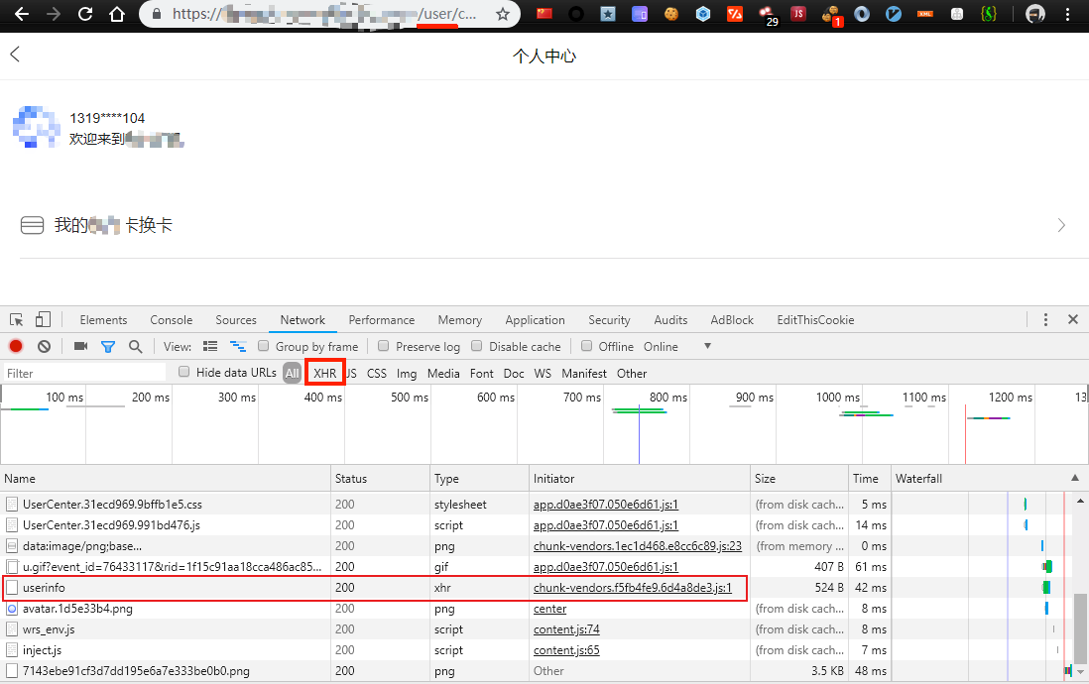Viewport: 1089px width, 684px height.
Task: Open DevTools more options menu
Action: point(1045,319)
